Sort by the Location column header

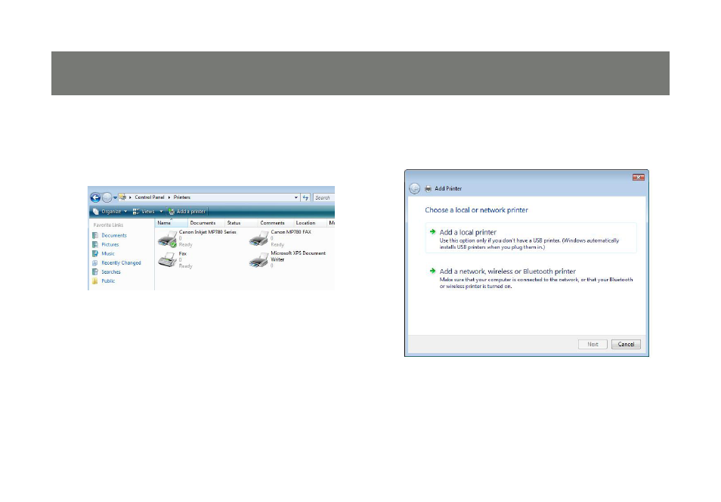[x=309, y=223]
